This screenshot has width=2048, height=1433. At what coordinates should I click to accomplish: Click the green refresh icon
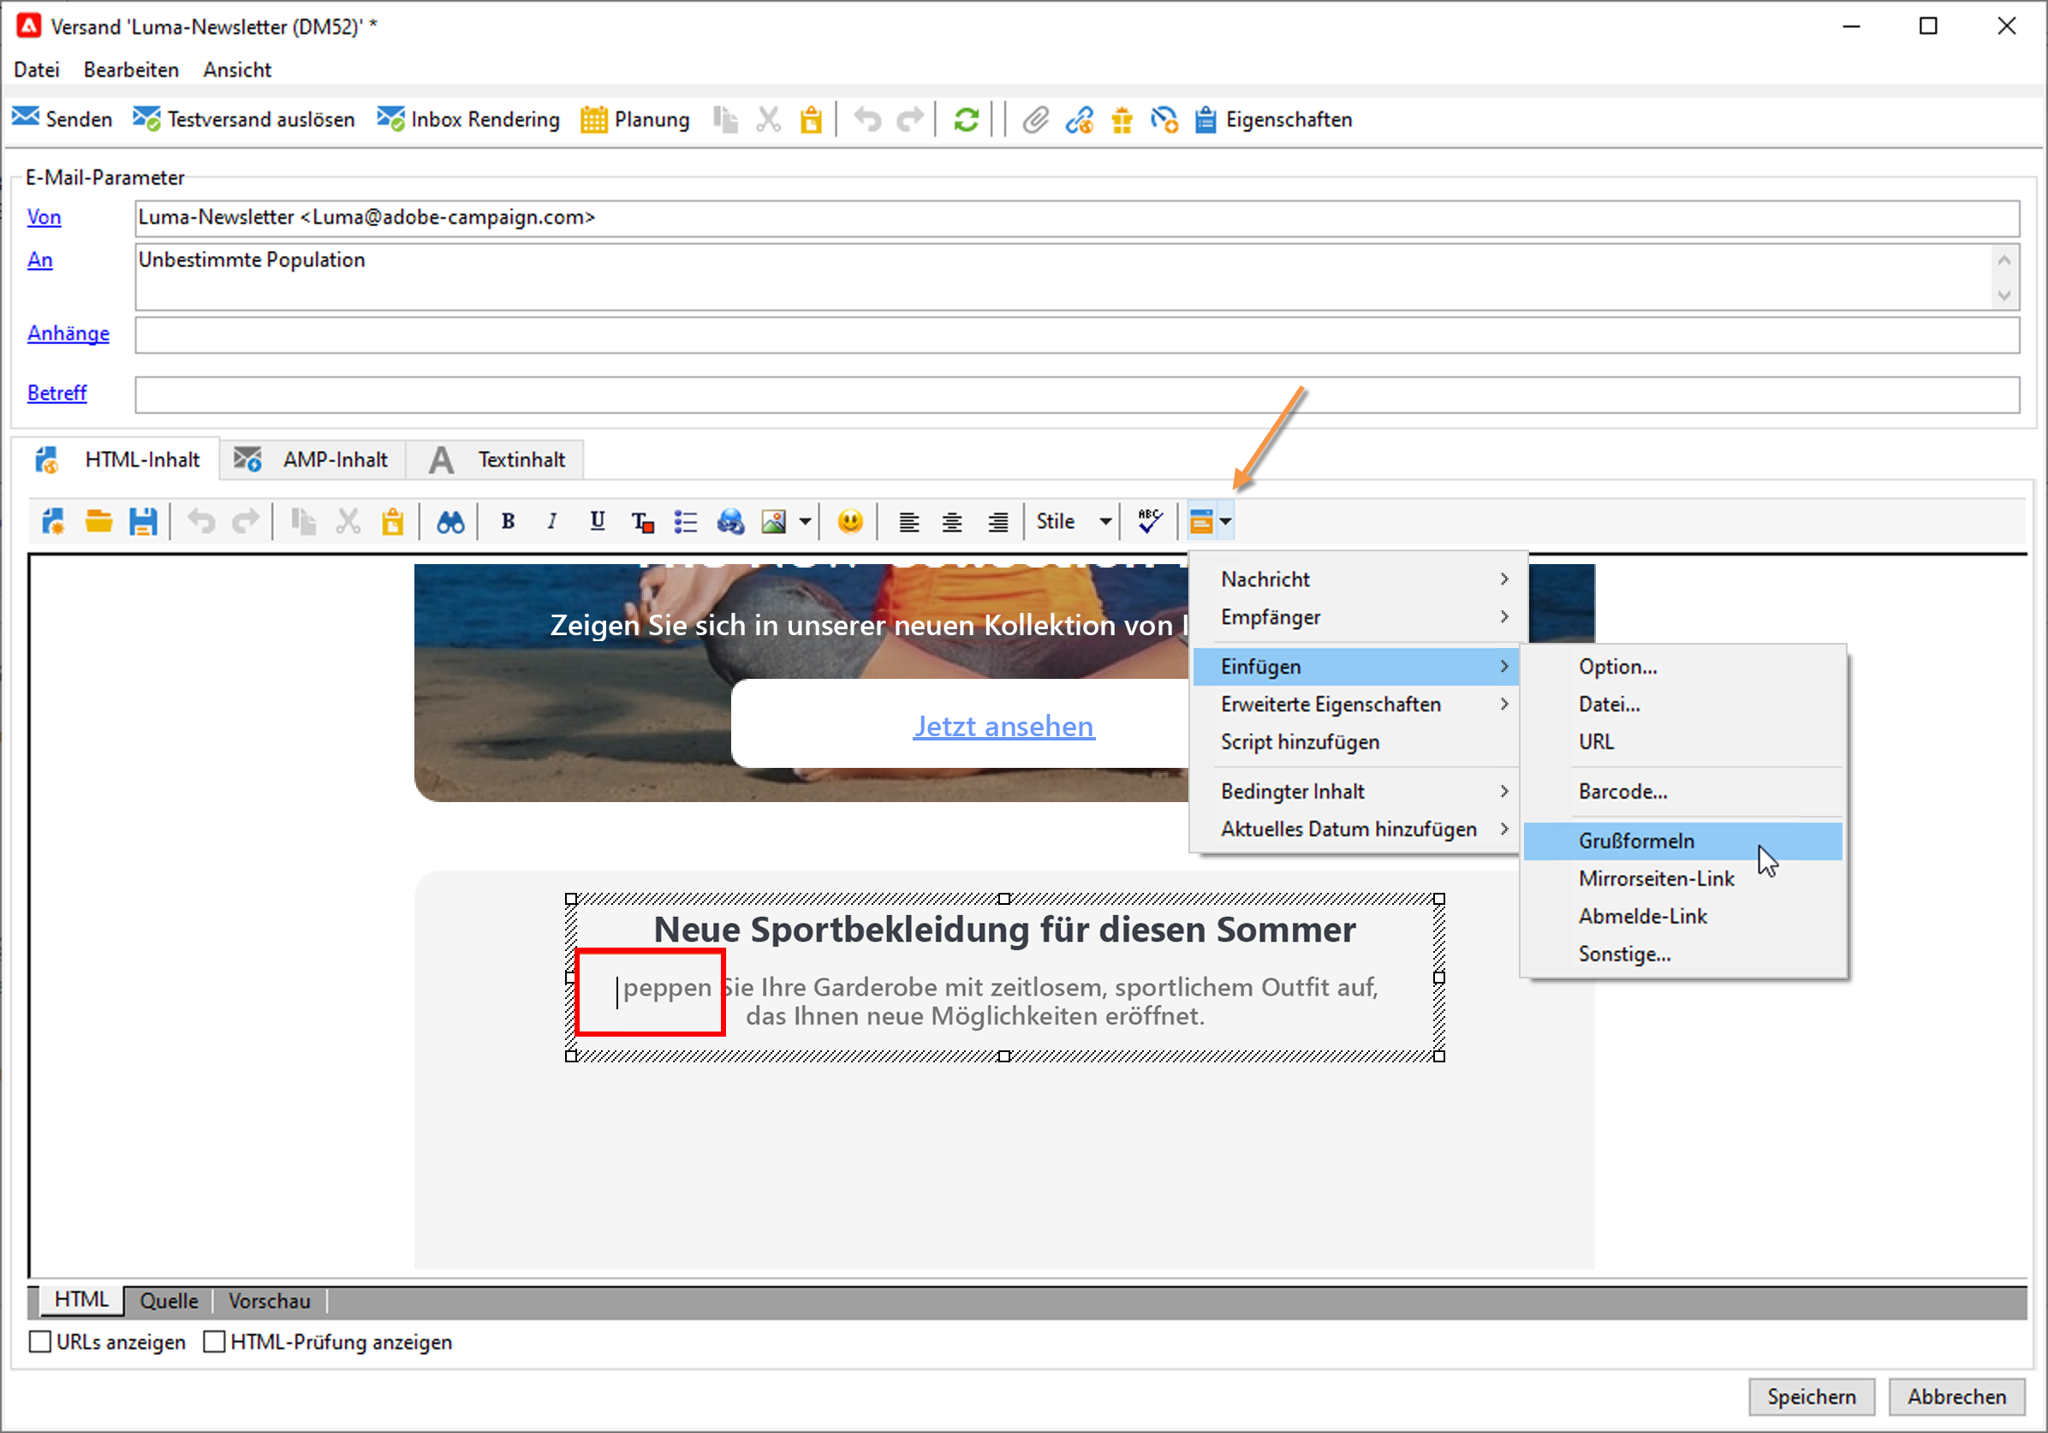[966, 120]
